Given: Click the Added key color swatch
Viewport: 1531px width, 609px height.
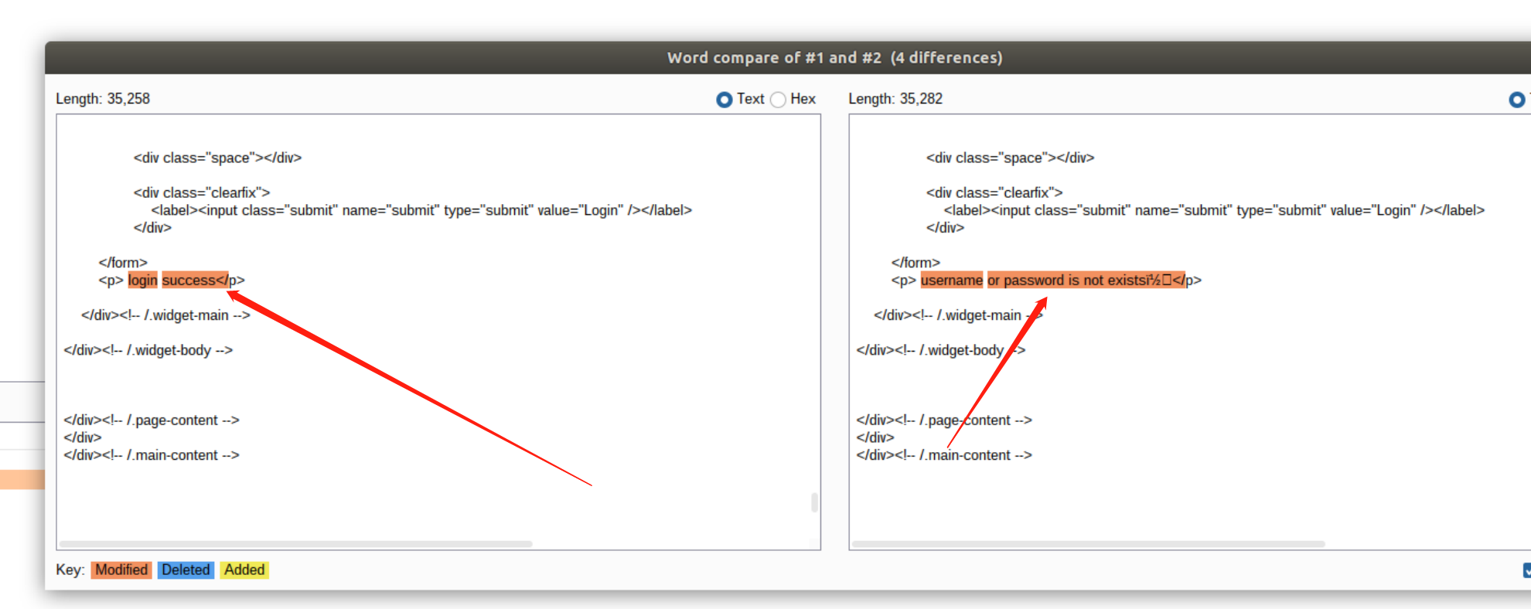Looking at the screenshot, I should pyautogui.click(x=244, y=570).
